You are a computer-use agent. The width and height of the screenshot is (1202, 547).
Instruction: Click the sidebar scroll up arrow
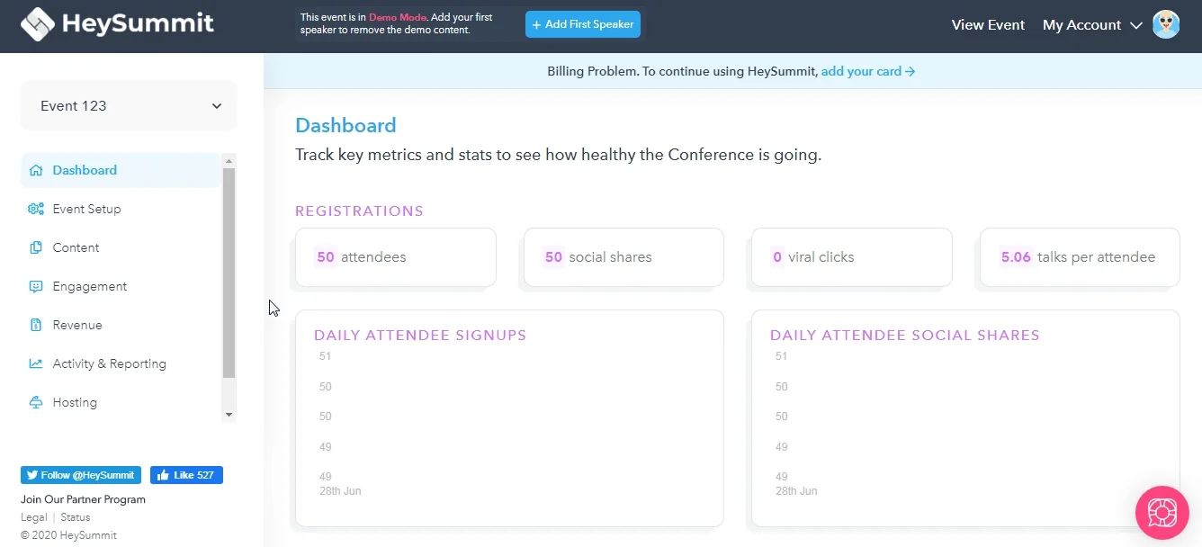point(229,161)
